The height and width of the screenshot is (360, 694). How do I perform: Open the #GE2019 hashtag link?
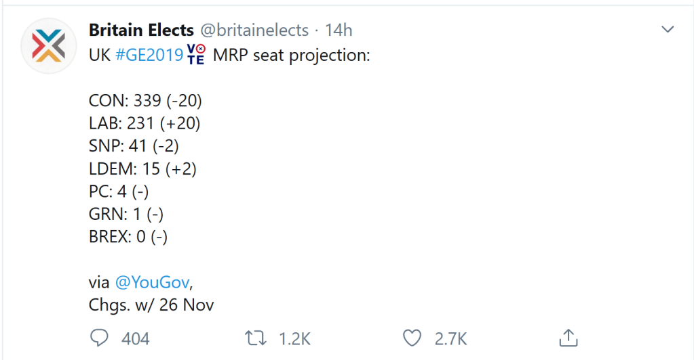pyautogui.click(x=149, y=55)
